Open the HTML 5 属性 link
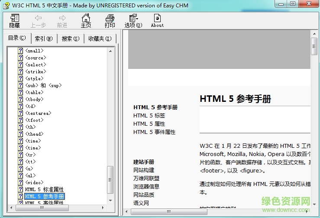Screen dimensions: 320x218 coord(149,124)
